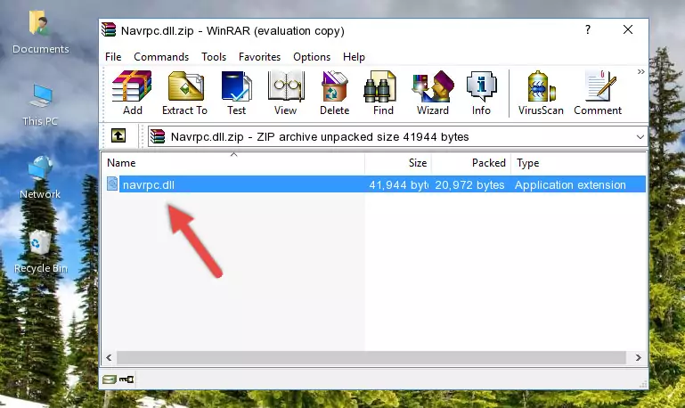Open the Find tool

pos(383,93)
